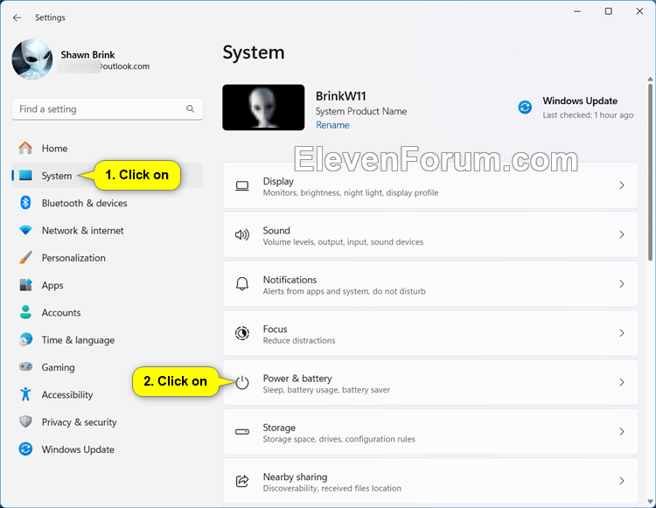Click the Display card title text
656x508 pixels.
pos(278,182)
